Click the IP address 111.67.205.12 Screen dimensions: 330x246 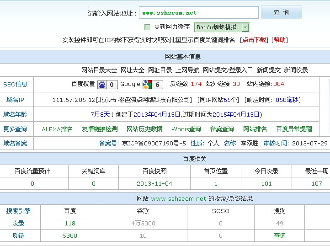click(74, 100)
